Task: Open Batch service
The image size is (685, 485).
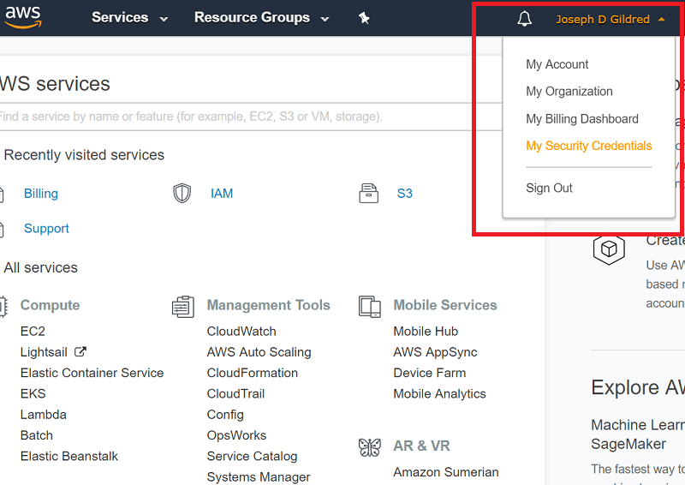Action: pos(36,435)
